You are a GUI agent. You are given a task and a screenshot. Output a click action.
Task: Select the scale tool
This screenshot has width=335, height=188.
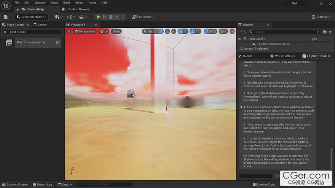point(161,31)
